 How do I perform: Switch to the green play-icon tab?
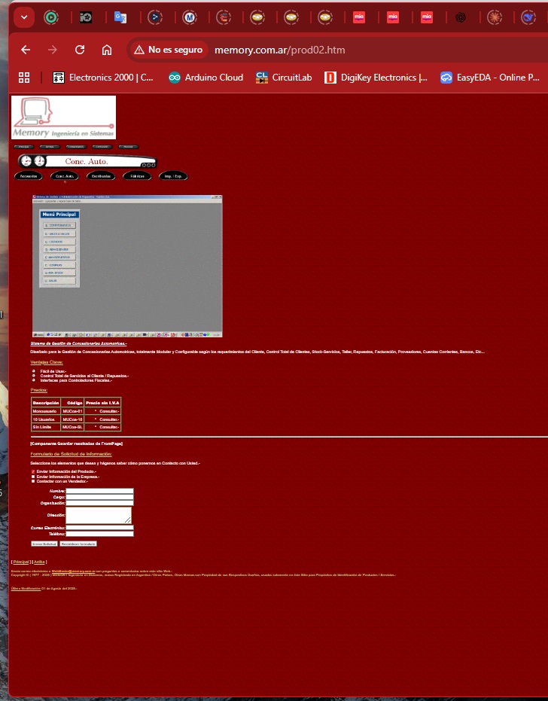point(51,17)
